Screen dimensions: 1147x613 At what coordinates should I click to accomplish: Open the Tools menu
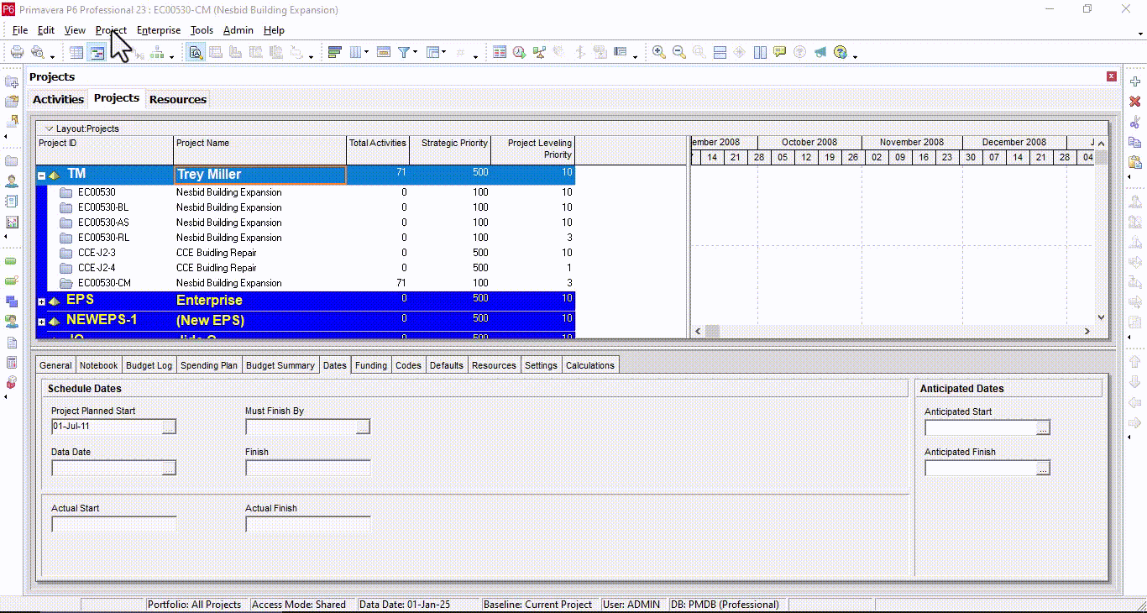pos(202,30)
